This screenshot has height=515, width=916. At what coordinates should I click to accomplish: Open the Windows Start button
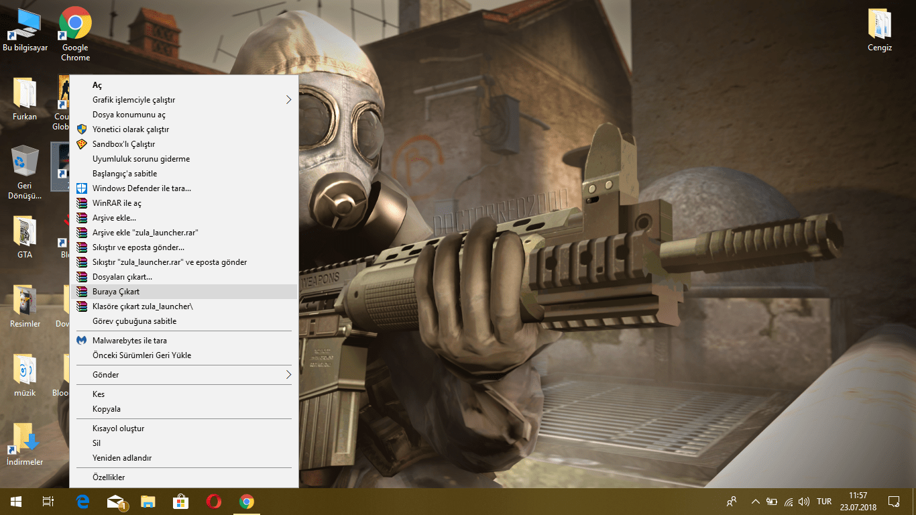[x=15, y=502]
